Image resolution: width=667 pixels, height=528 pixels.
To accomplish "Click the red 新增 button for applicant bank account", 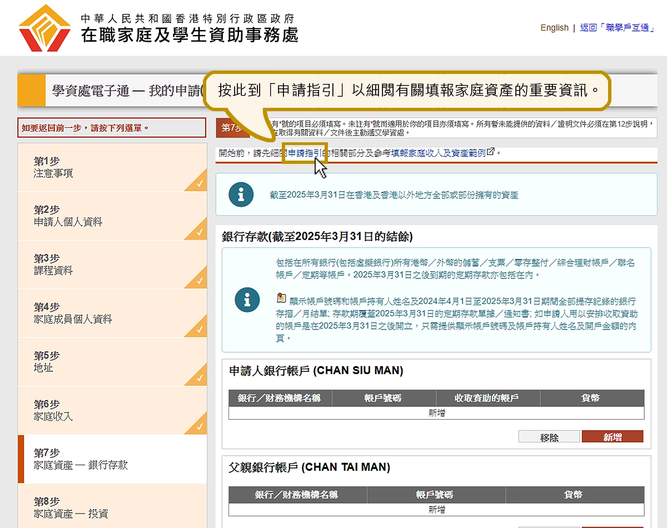I will tap(613, 436).
